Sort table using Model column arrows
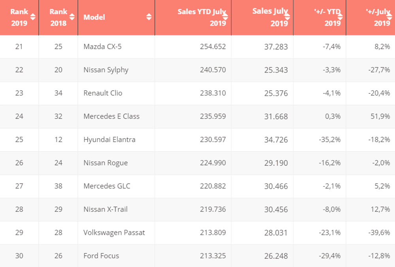 click(149, 17)
